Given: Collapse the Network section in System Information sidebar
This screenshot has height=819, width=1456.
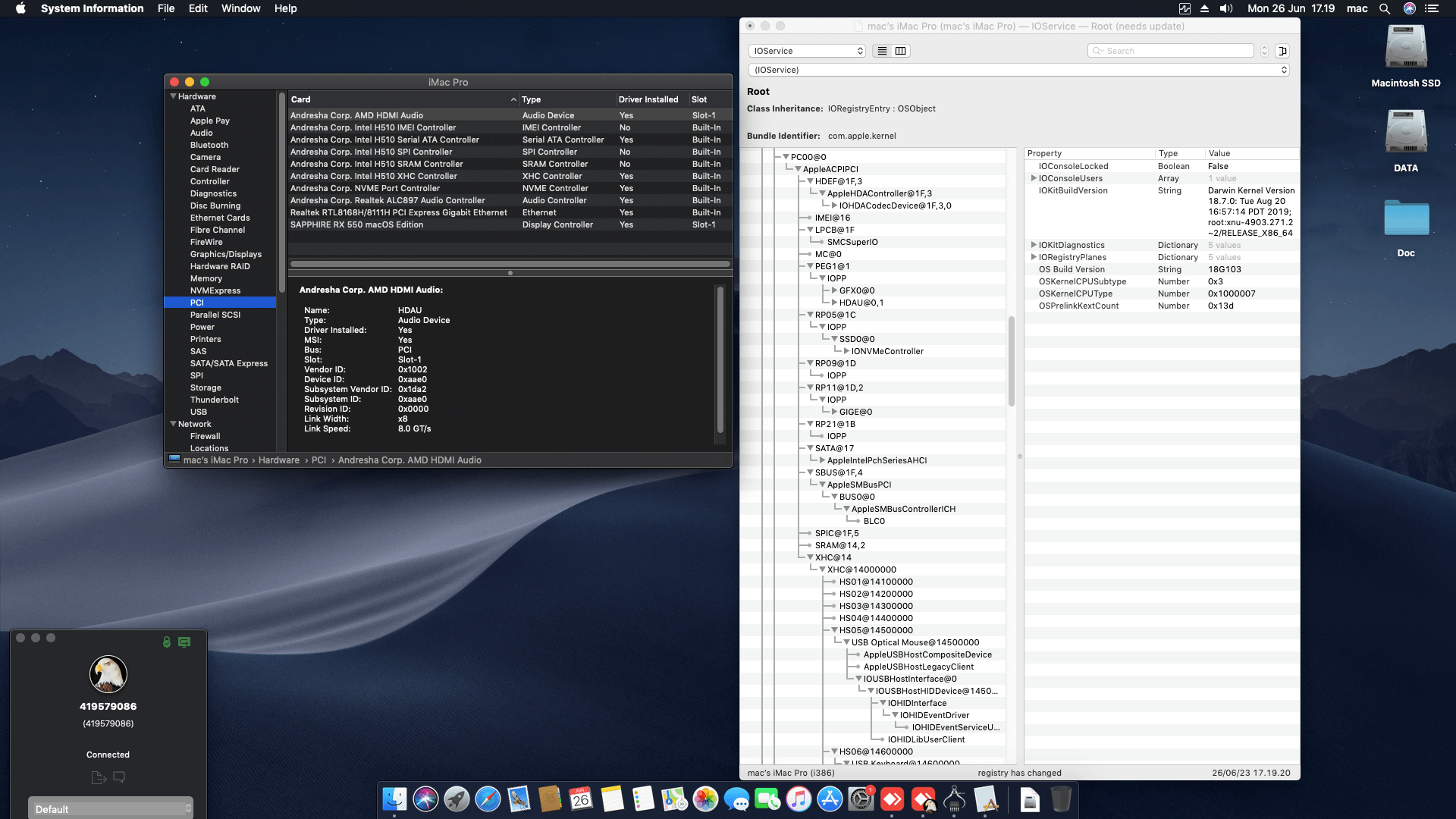Looking at the screenshot, I should 173,424.
